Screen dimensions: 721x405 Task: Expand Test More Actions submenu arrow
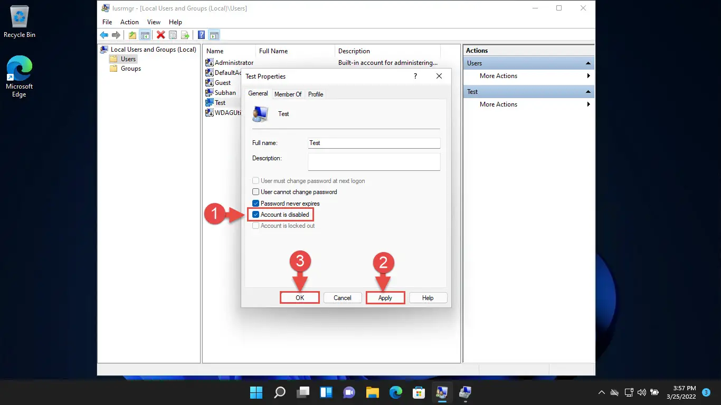[589, 104]
